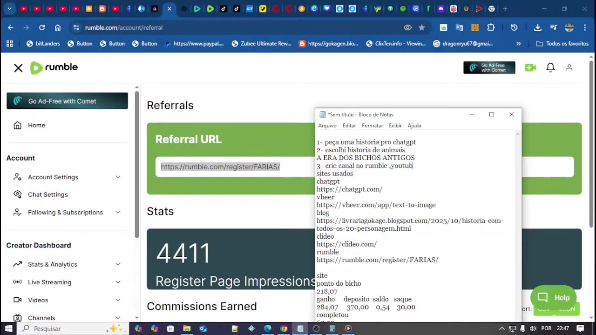The width and height of the screenshot is (596, 335).
Task: Open a new browser tab with the plus button
Action: 505,9
